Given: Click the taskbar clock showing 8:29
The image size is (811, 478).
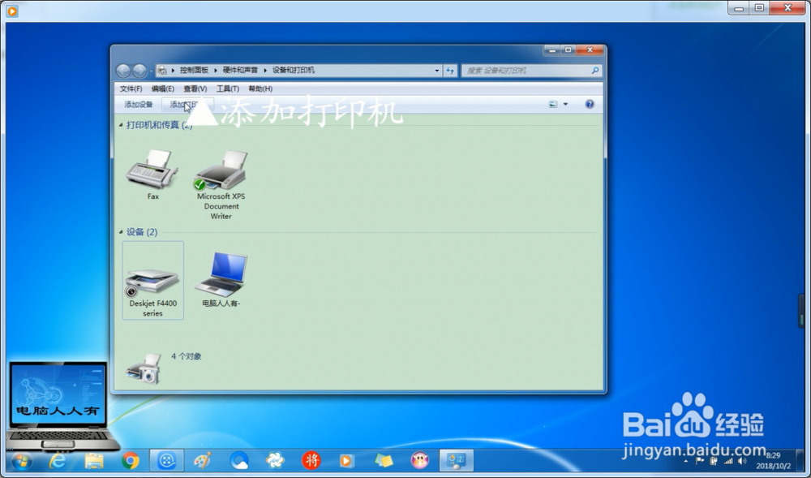Looking at the screenshot, I should click(773, 460).
